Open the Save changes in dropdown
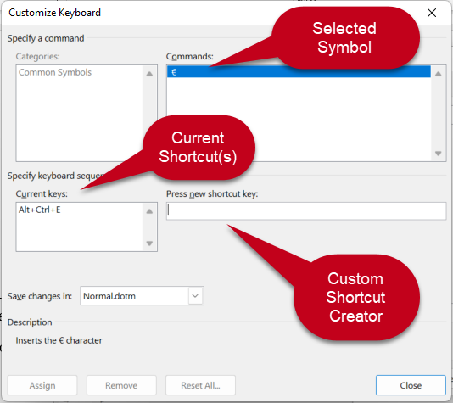 click(196, 296)
